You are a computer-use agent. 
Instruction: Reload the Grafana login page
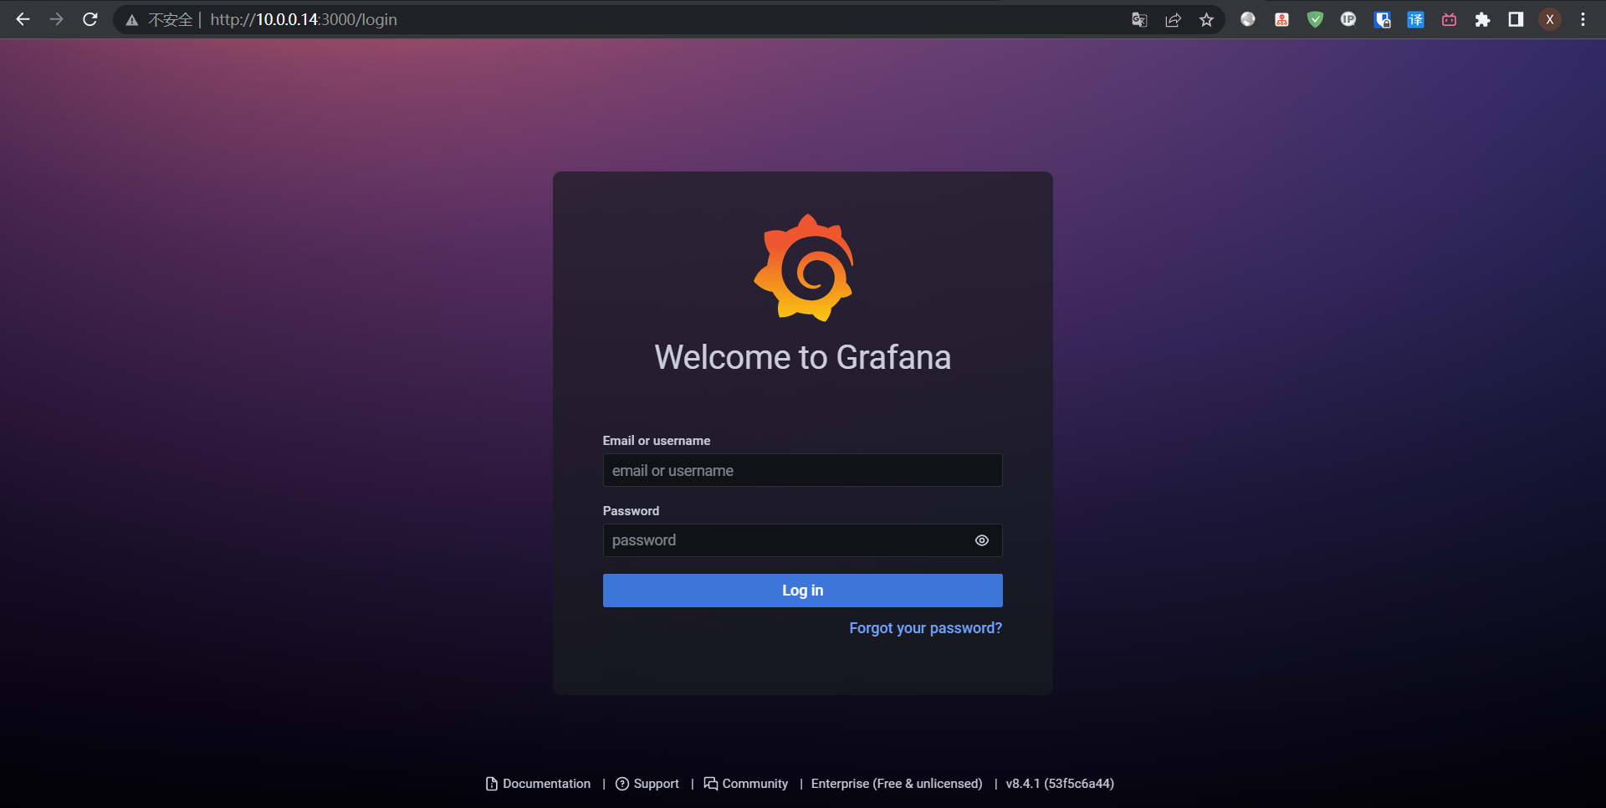pos(90,19)
